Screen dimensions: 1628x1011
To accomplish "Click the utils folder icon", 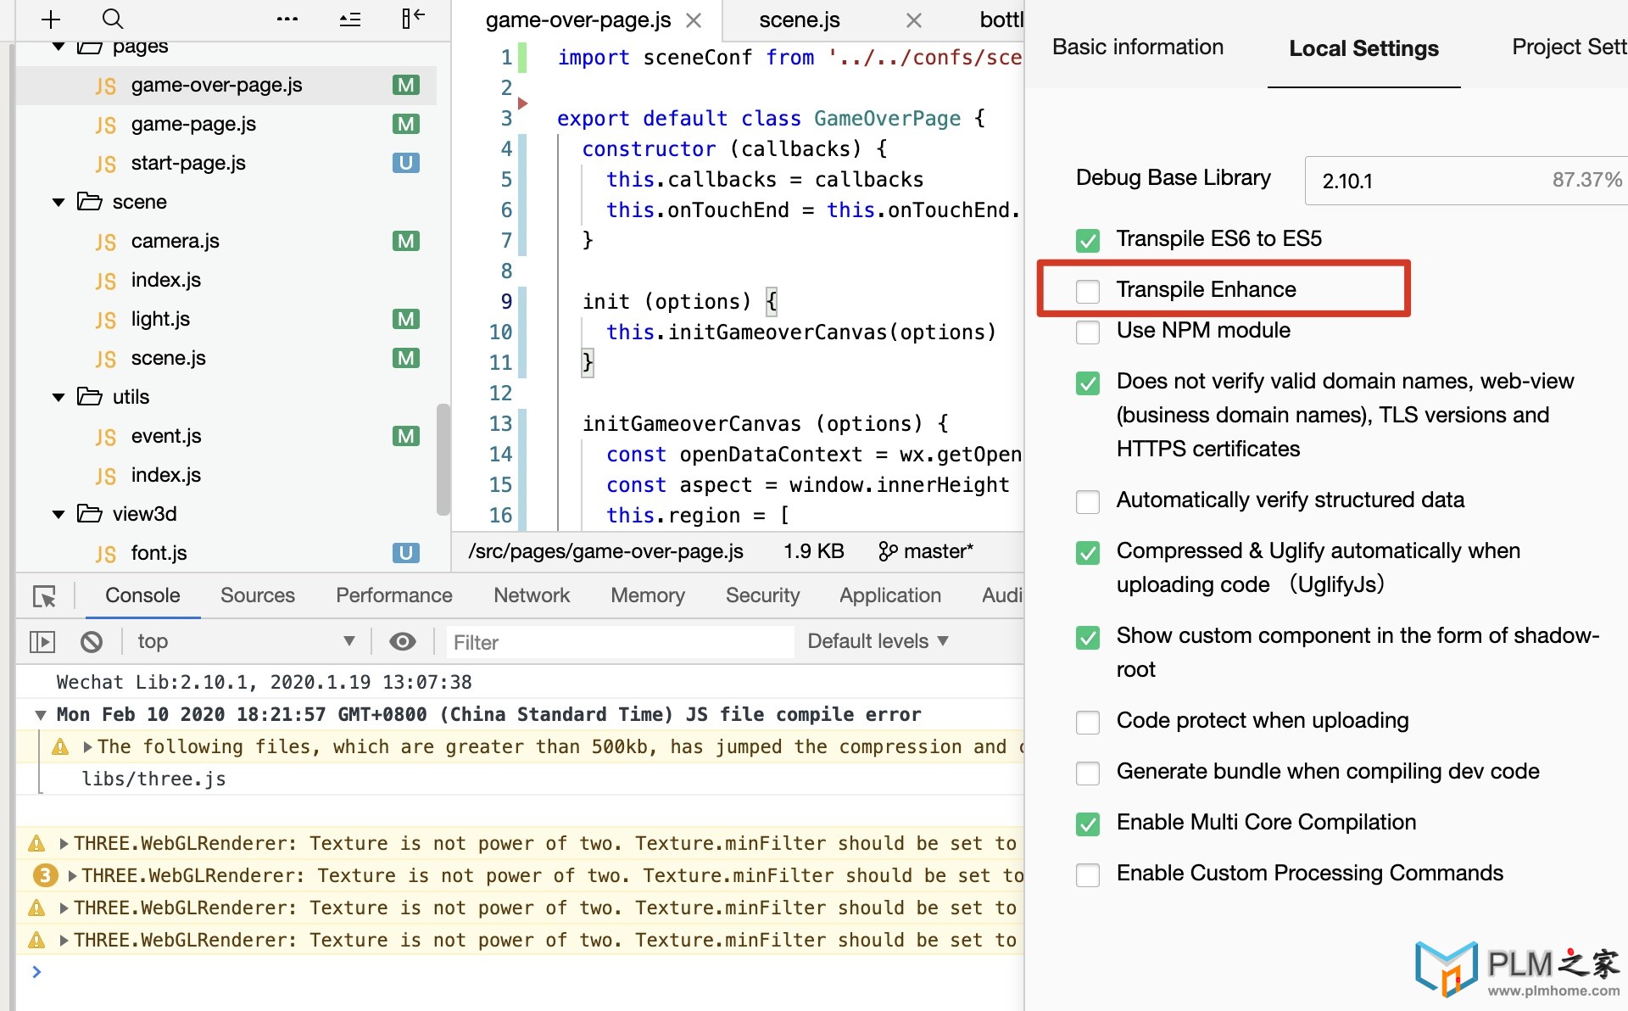I will pyautogui.click(x=89, y=397).
